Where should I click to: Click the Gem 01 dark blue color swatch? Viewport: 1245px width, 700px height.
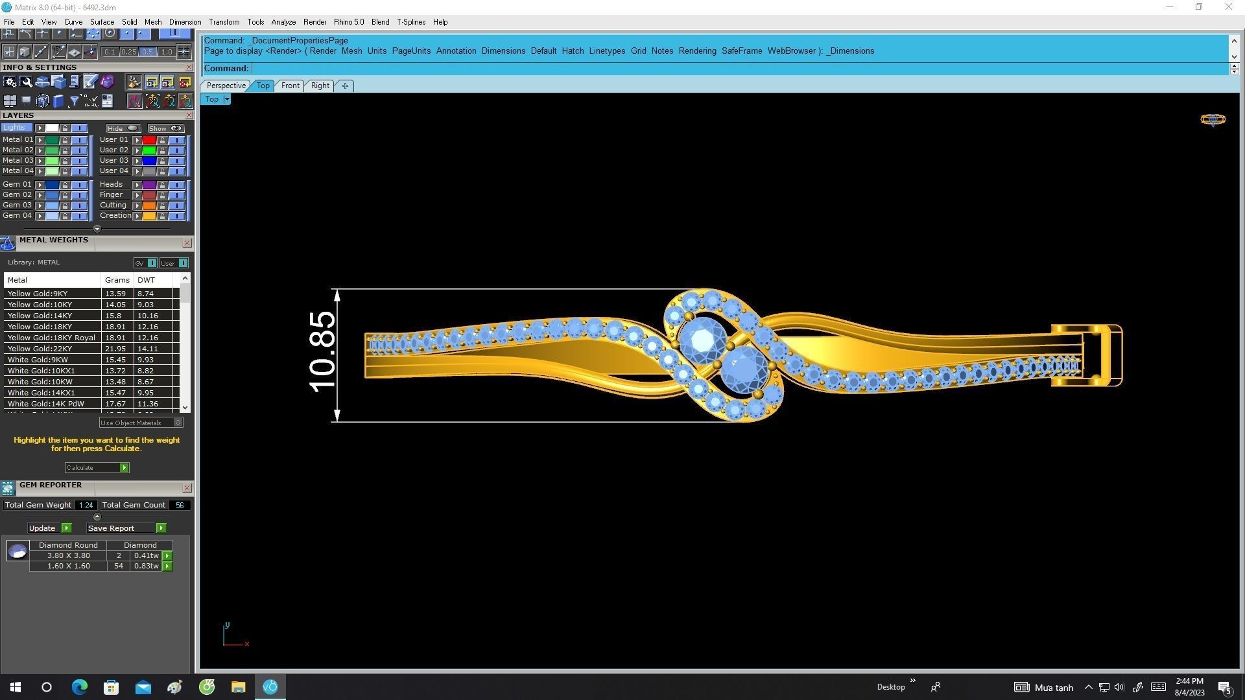52,185
